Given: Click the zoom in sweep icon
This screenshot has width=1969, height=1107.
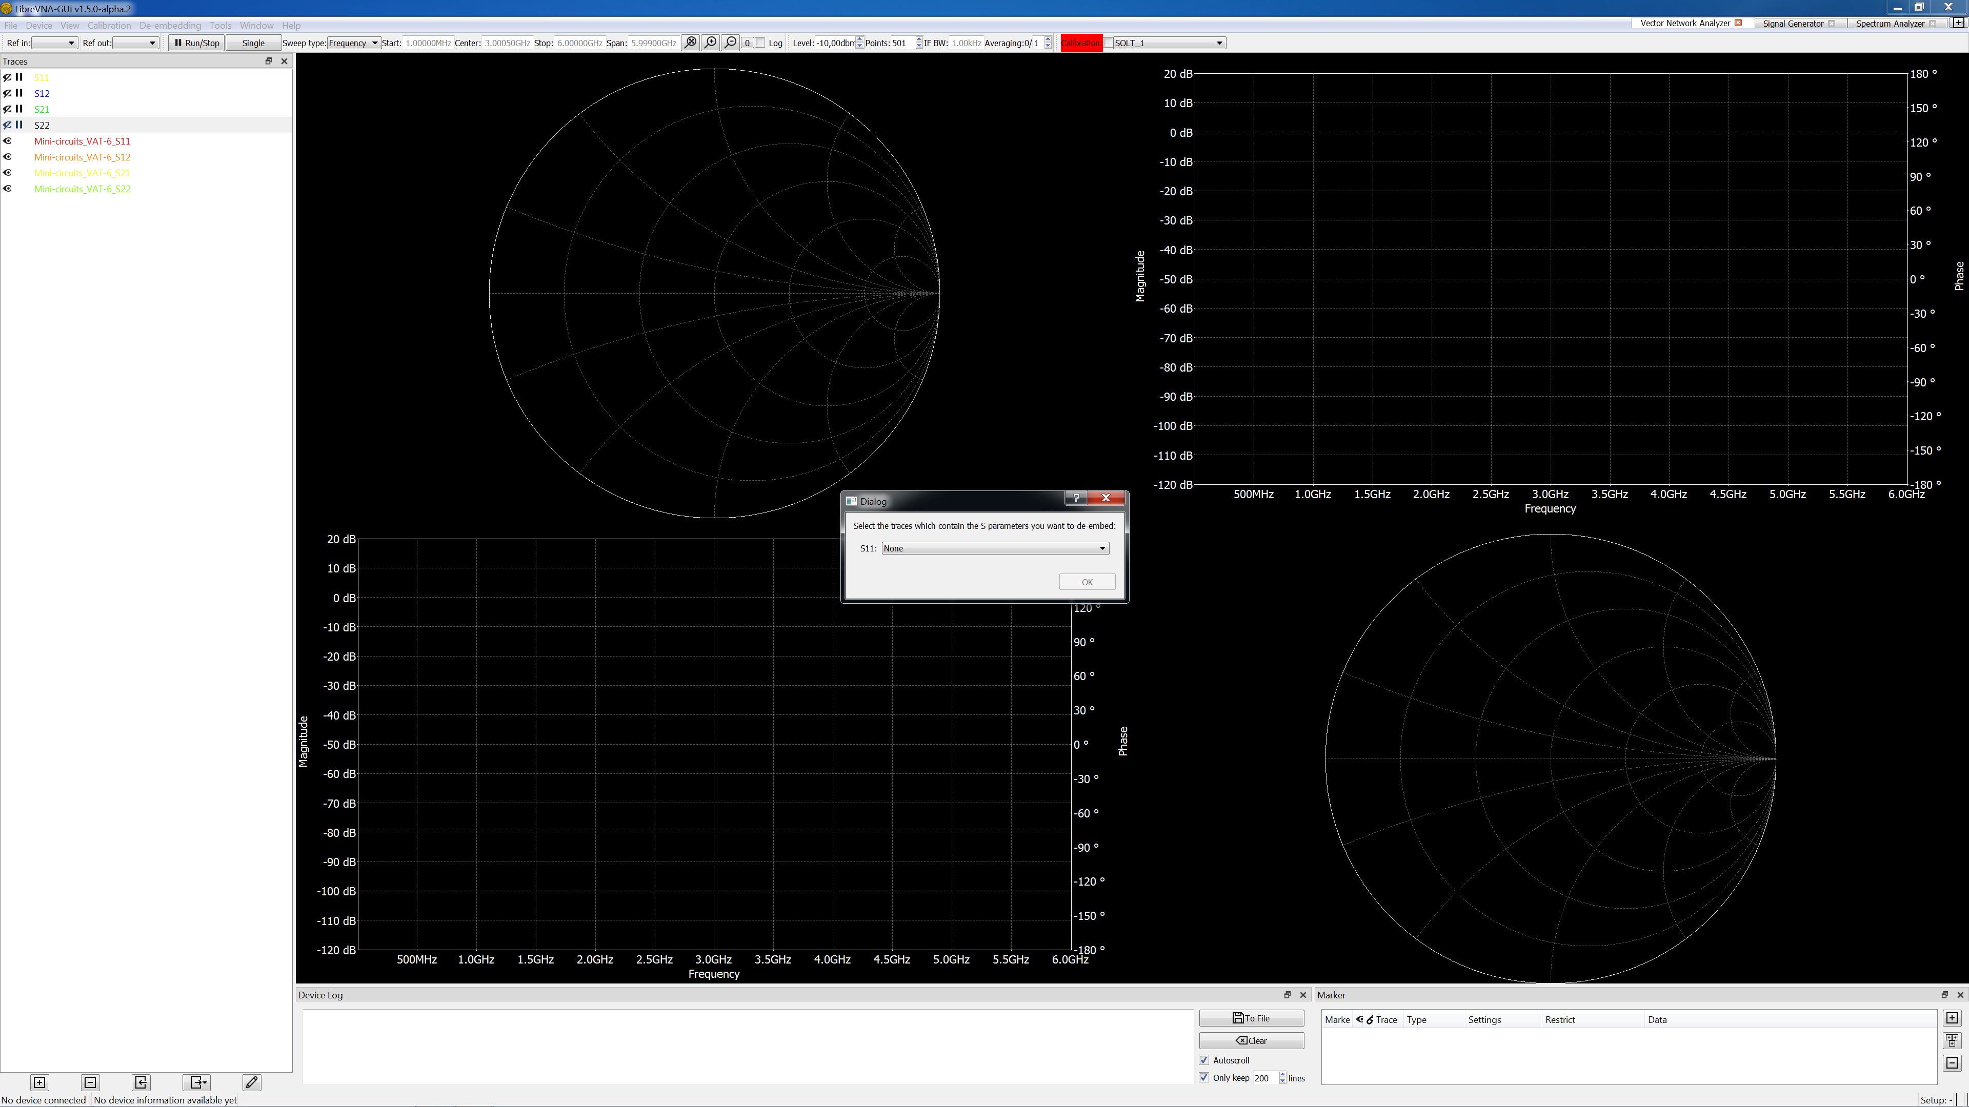Looking at the screenshot, I should pyautogui.click(x=710, y=43).
